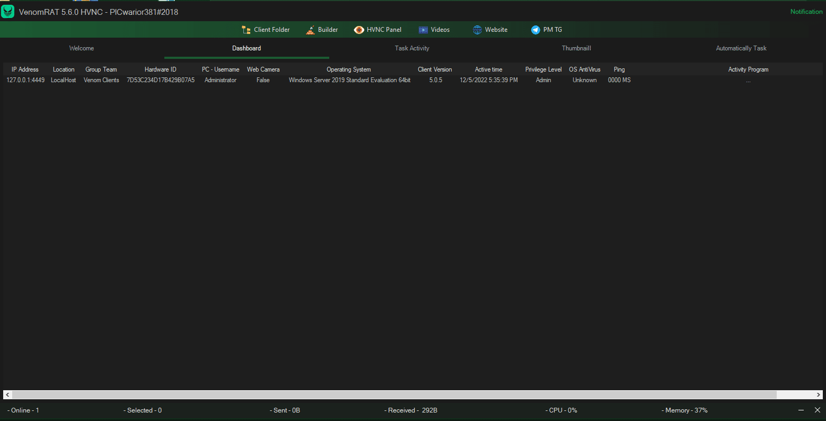Click the Memory - 37% status entry
The image size is (826, 421).
pyautogui.click(x=684, y=410)
